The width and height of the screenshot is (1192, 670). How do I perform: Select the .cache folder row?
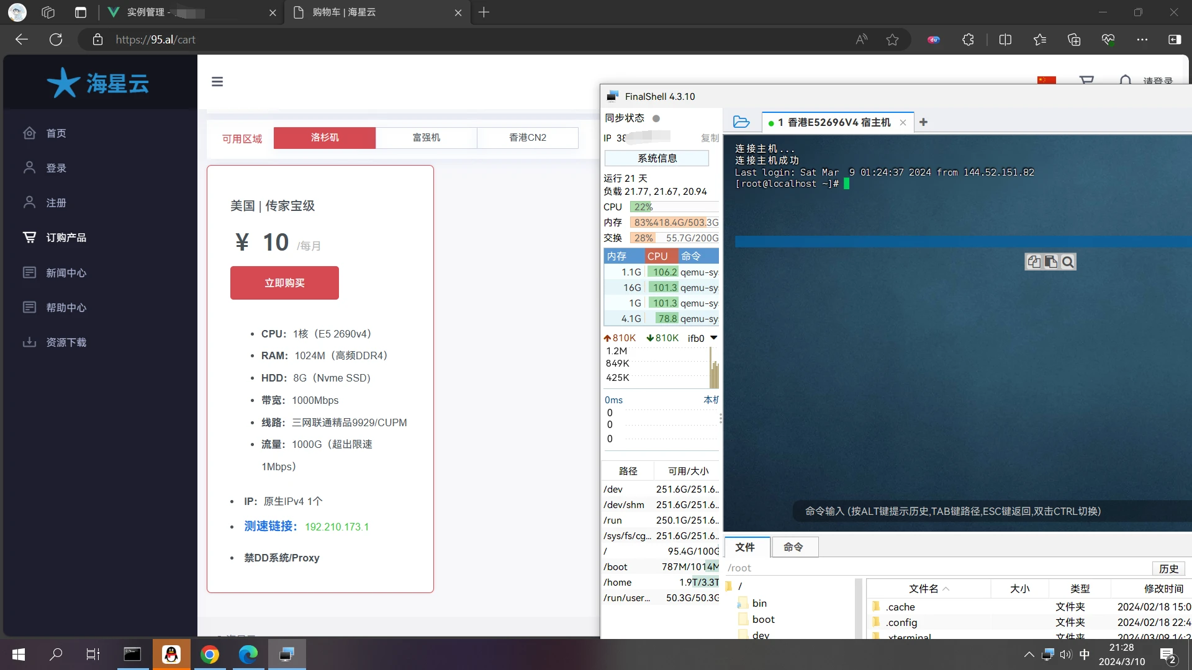[1029, 607]
